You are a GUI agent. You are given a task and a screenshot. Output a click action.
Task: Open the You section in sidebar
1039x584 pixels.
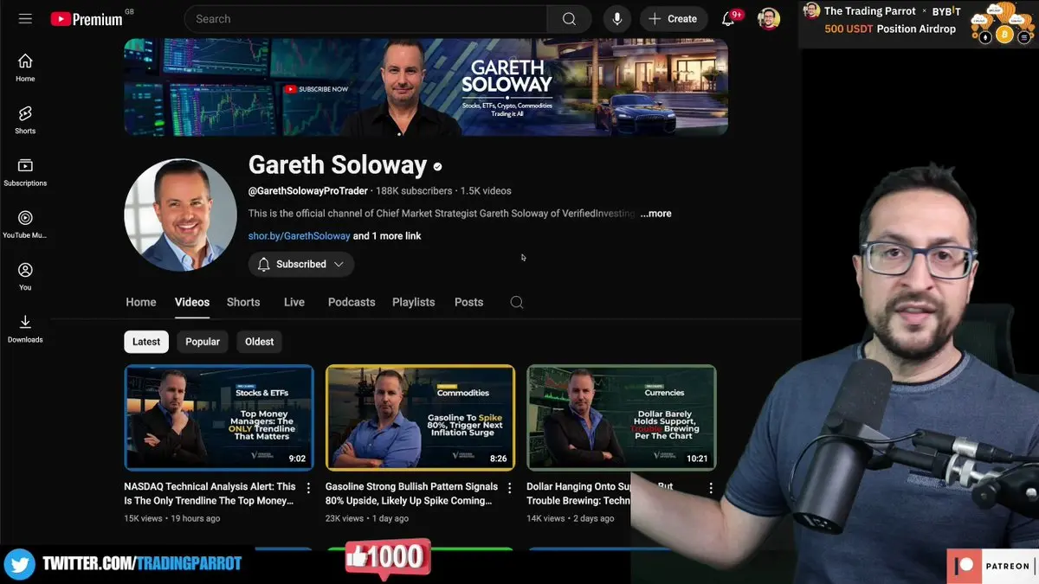(25, 276)
